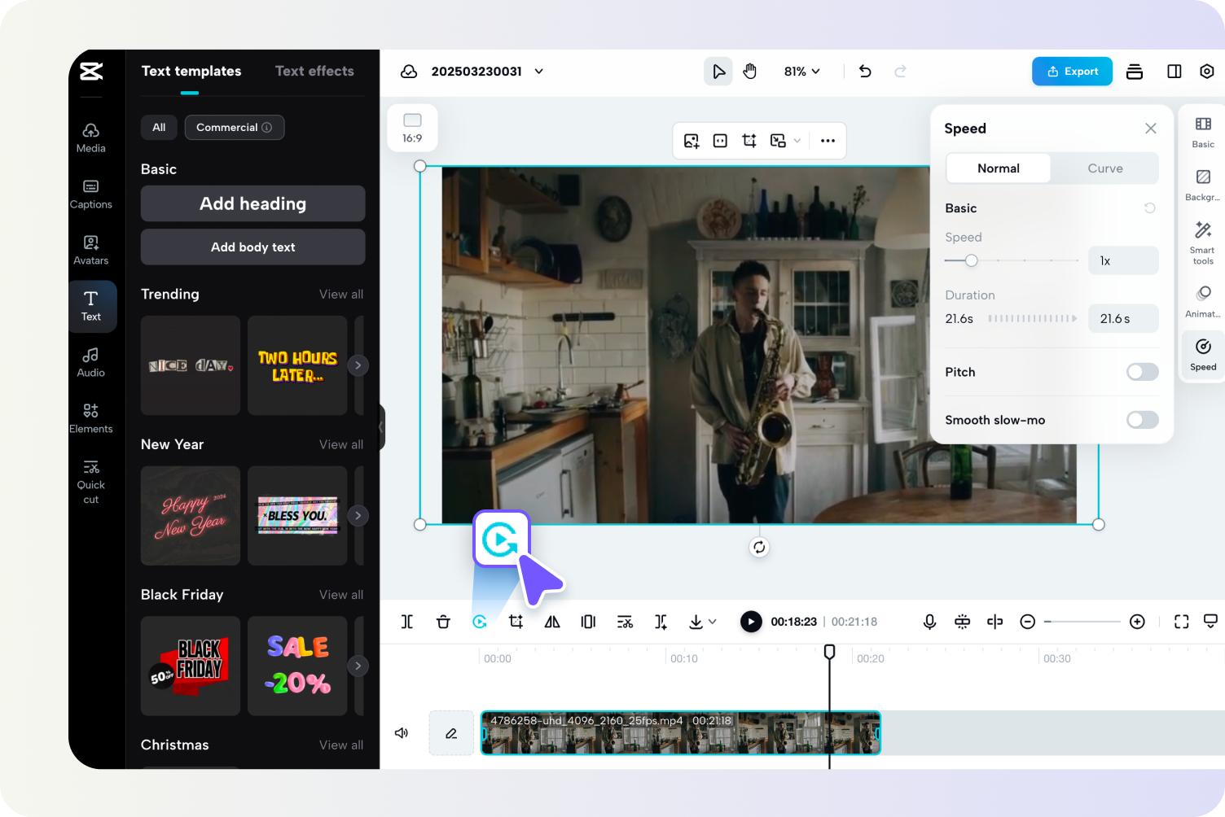Play the video preview
The image size is (1225, 817).
(751, 622)
